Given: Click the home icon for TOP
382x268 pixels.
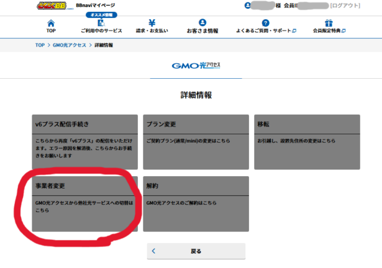Looking at the screenshot, I should pyautogui.click(x=51, y=23).
